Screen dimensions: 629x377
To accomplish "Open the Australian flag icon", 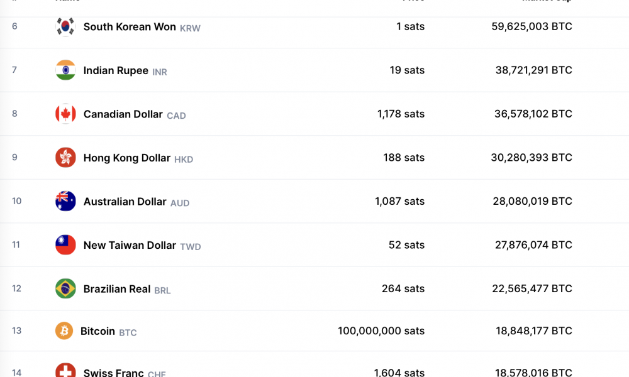I will [x=65, y=201].
